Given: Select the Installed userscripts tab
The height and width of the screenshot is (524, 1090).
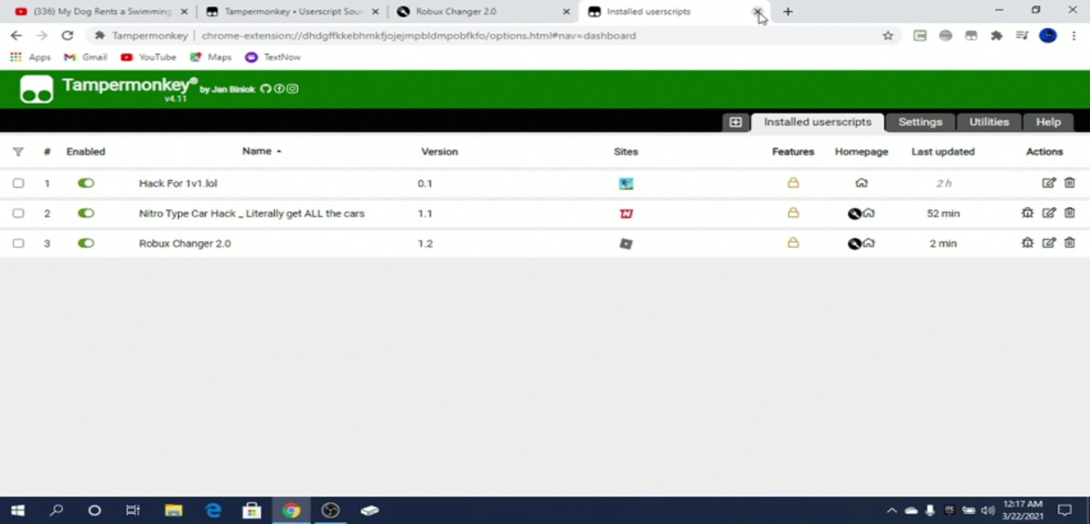Looking at the screenshot, I should pos(817,122).
